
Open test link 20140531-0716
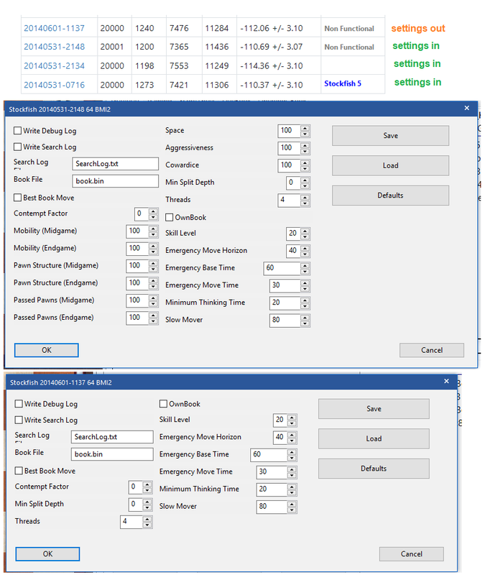55,85
